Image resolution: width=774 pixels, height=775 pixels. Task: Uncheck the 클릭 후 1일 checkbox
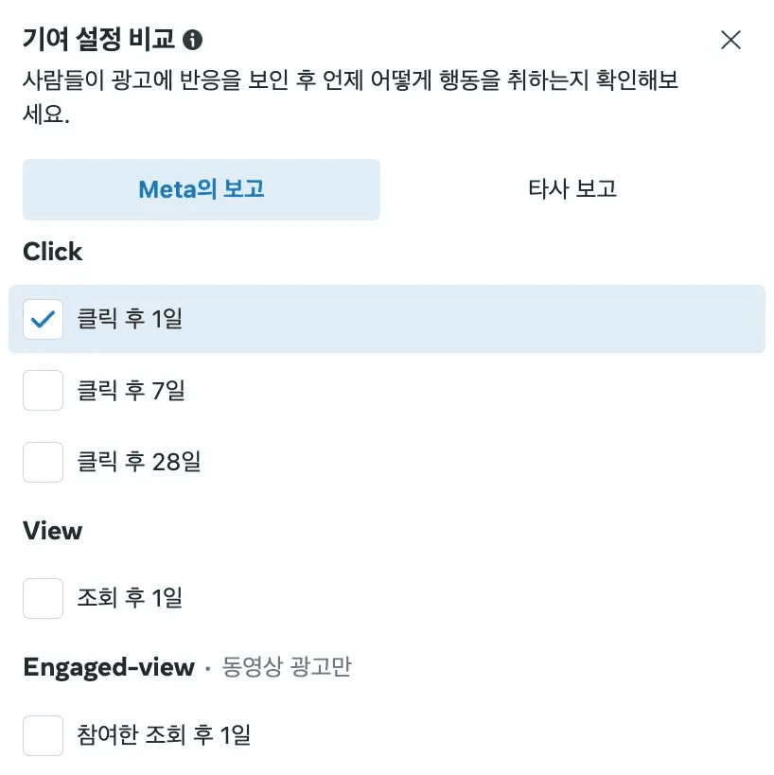[43, 319]
